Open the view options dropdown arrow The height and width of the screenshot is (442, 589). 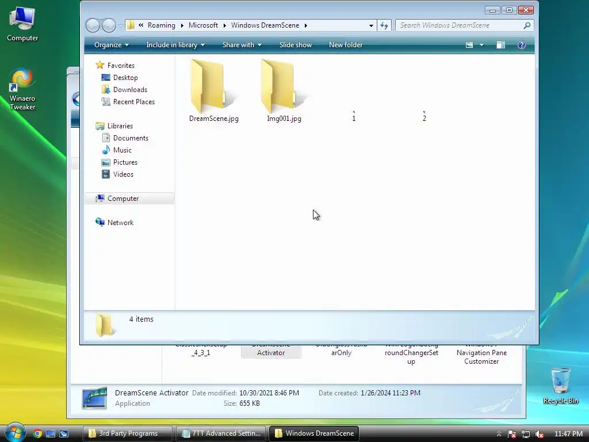481,45
